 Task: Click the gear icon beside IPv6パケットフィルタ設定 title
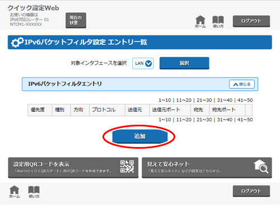17,43
